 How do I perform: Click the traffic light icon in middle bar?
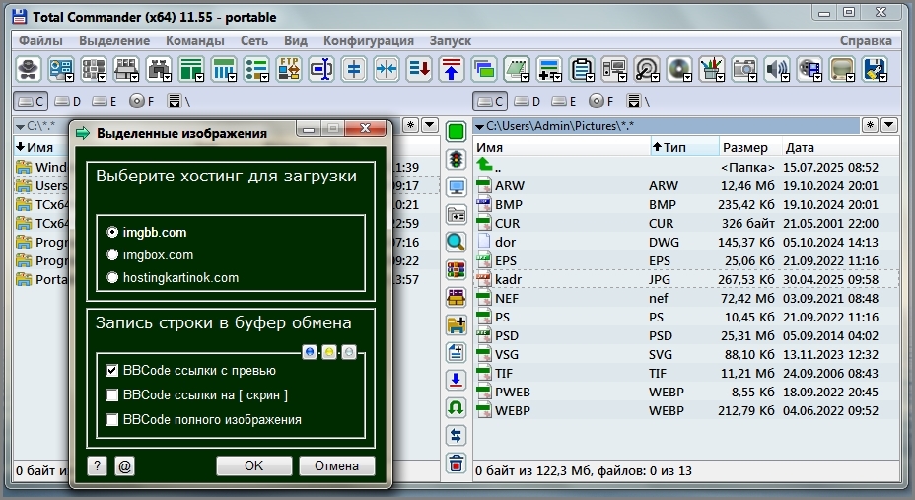[456, 160]
